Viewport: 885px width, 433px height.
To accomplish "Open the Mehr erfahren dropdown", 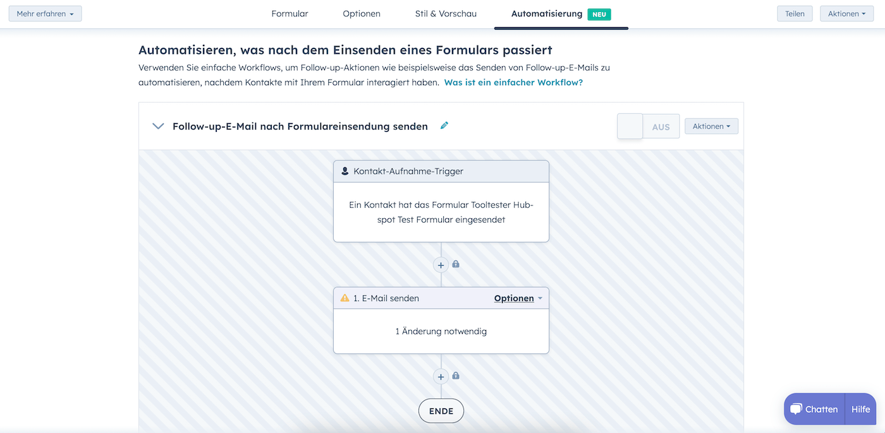I will click(45, 13).
